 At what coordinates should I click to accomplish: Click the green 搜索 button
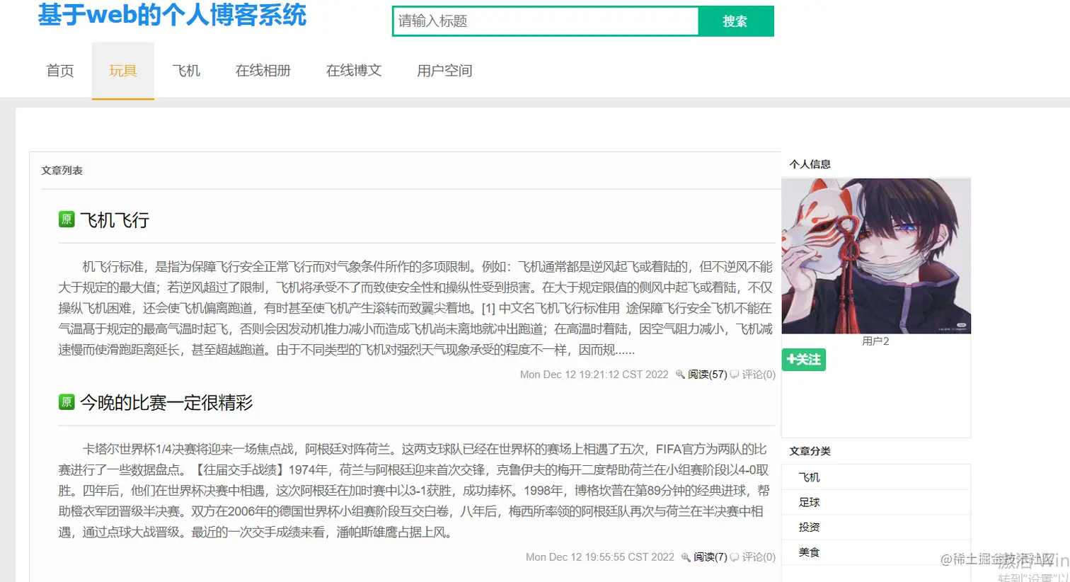pyautogui.click(x=736, y=21)
